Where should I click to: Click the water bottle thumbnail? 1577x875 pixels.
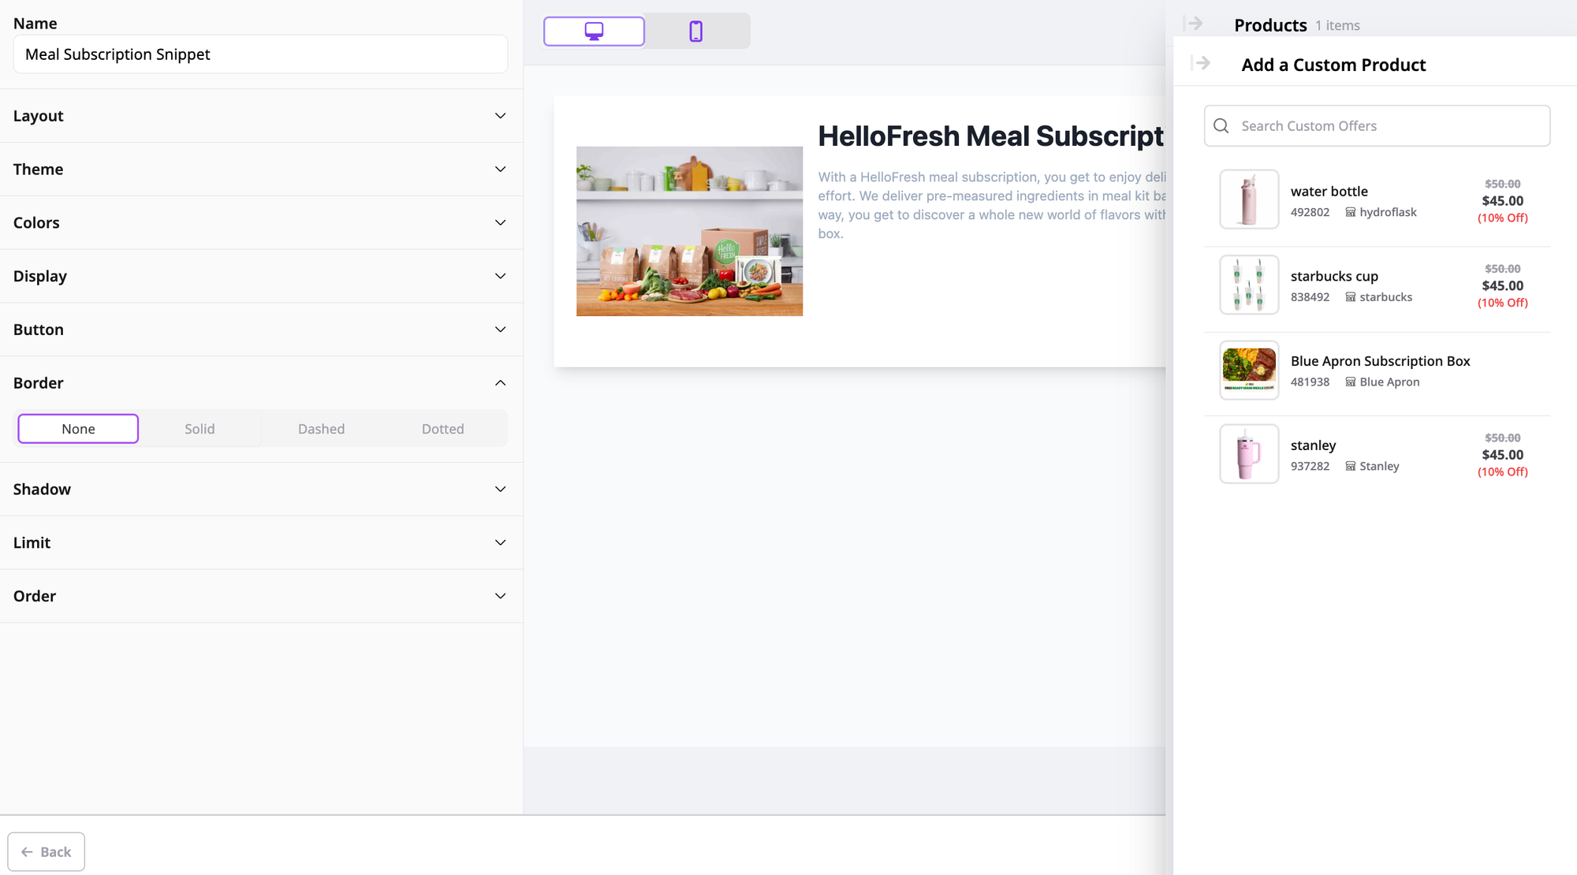[1249, 199]
